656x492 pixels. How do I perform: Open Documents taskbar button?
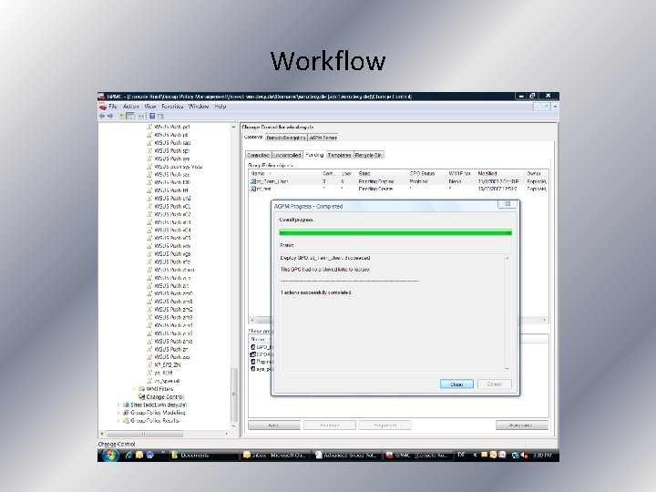click(205, 456)
